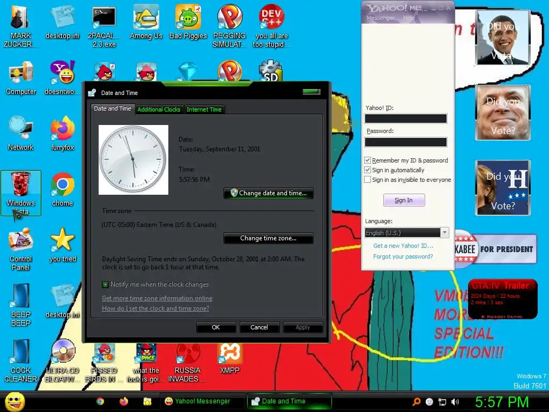Launch the furryfox browser shortcut
The image size is (549, 412).
coord(62,134)
